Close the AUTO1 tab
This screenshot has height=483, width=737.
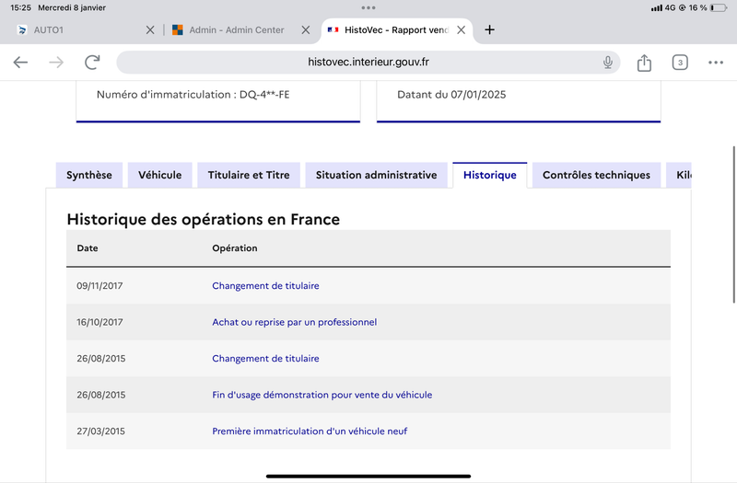click(150, 30)
